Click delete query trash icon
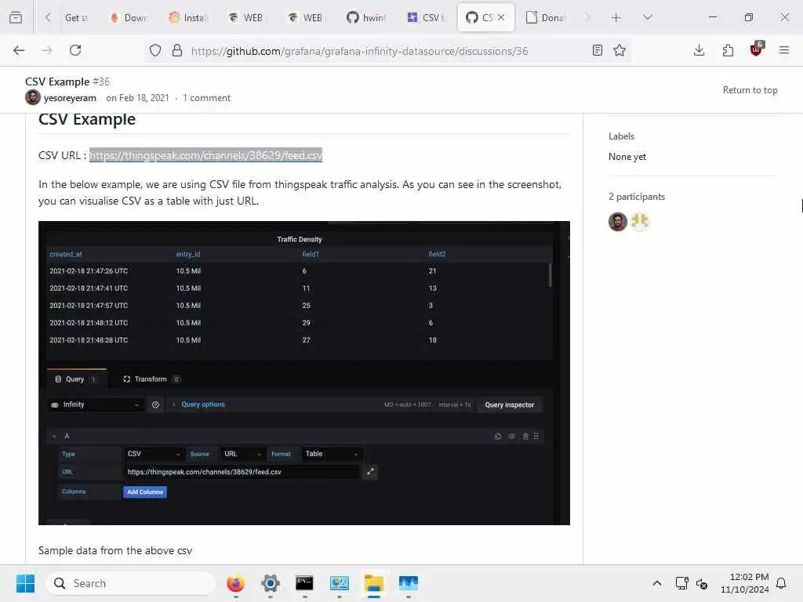 pos(525,436)
